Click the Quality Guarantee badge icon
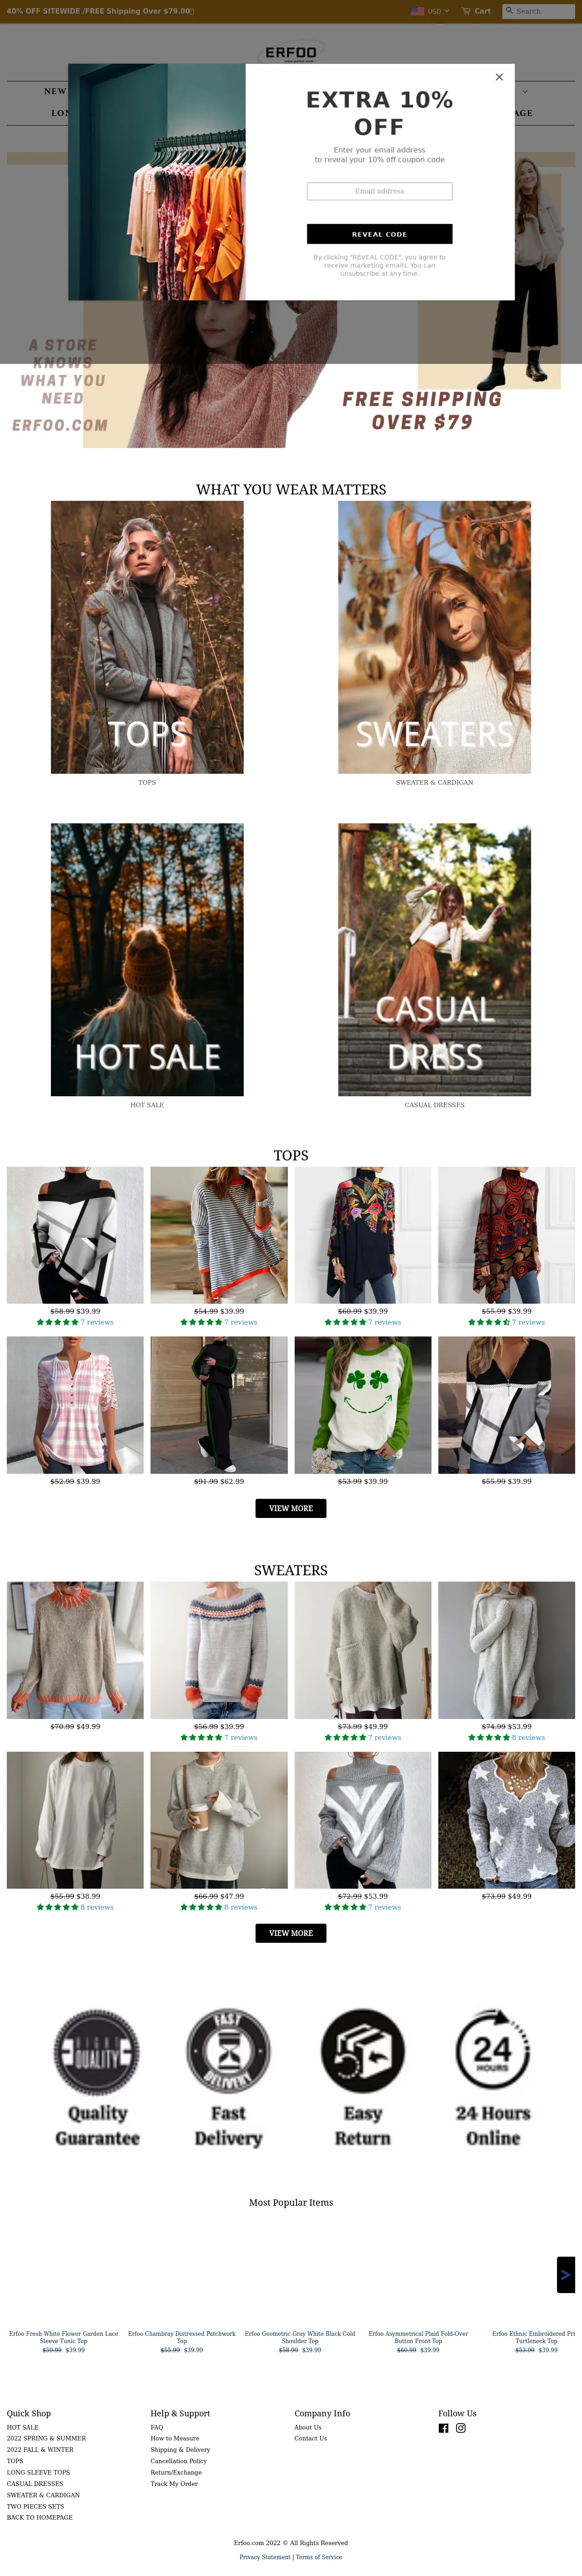The image size is (582, 2576). pyautogui.click(x=96, y=2052)
